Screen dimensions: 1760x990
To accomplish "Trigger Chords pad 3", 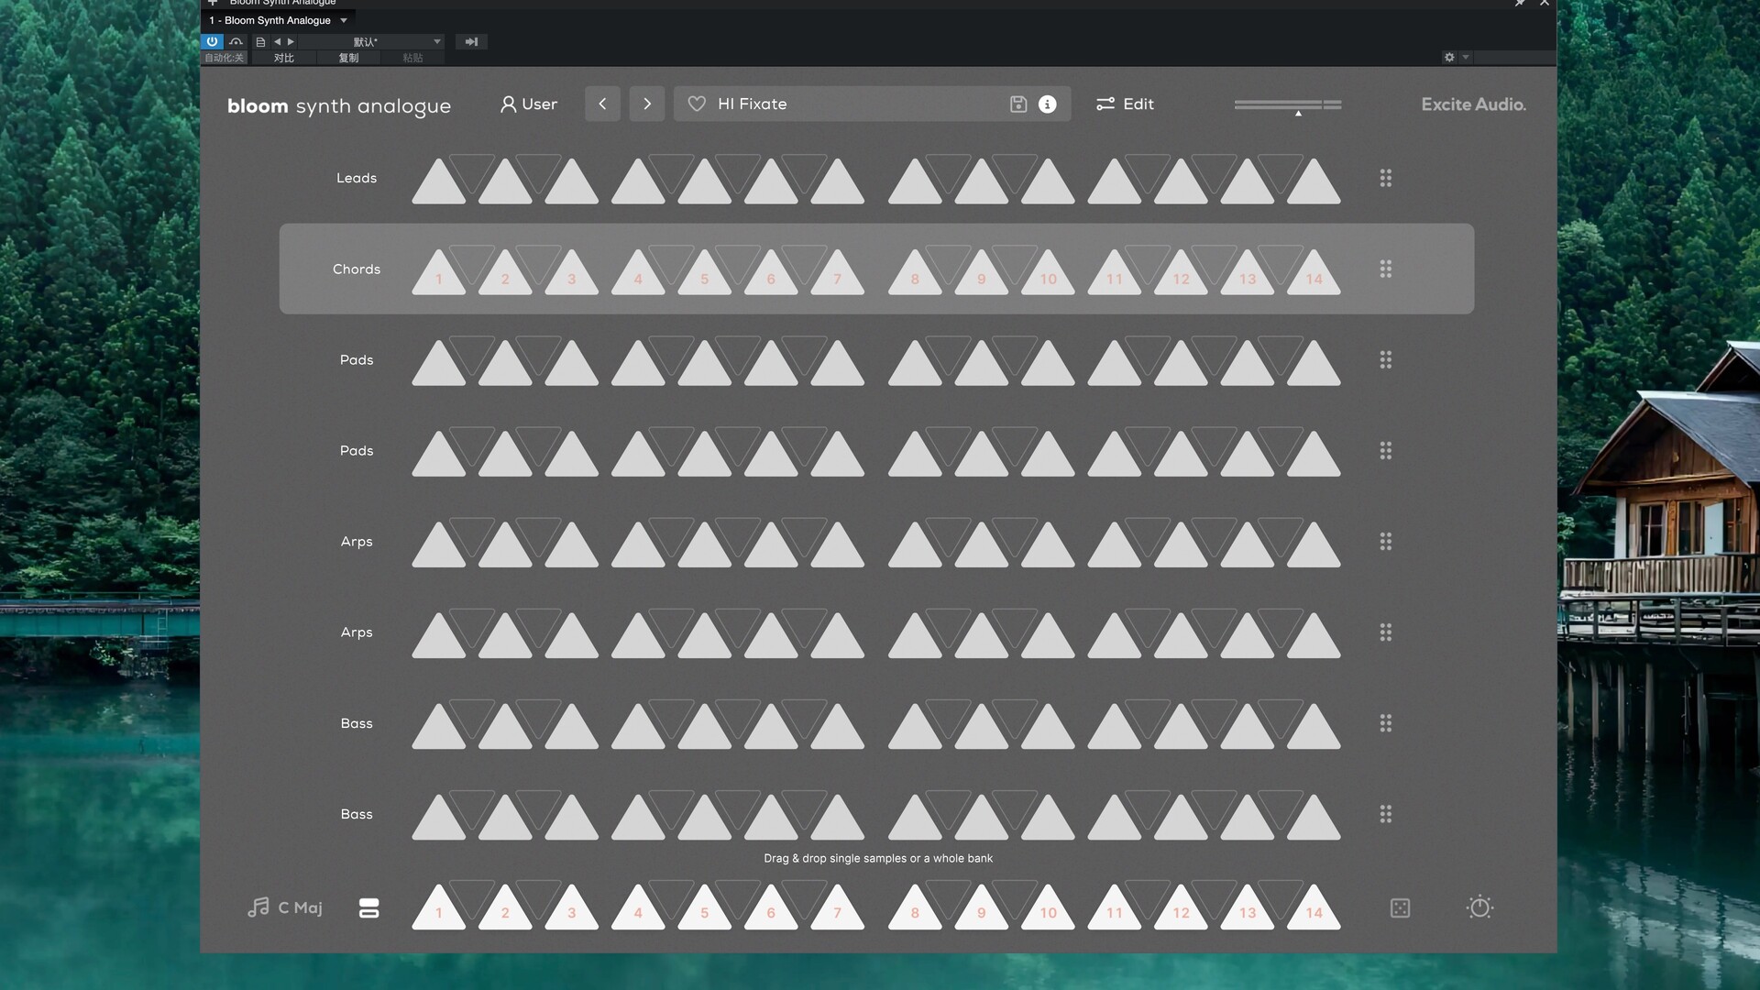I will (x=572, y=275).
